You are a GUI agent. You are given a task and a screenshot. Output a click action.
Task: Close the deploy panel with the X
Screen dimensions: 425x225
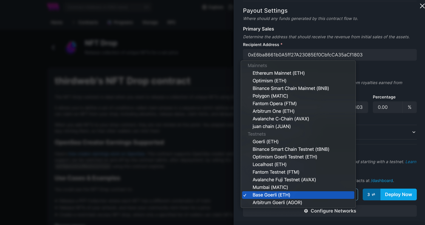coord(422,6)
